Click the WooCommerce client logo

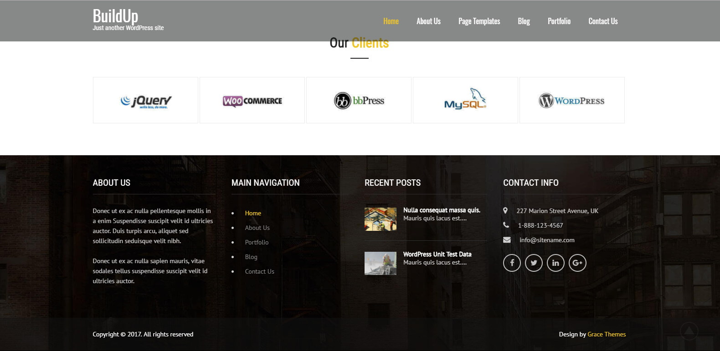click(x=252, y=101)
